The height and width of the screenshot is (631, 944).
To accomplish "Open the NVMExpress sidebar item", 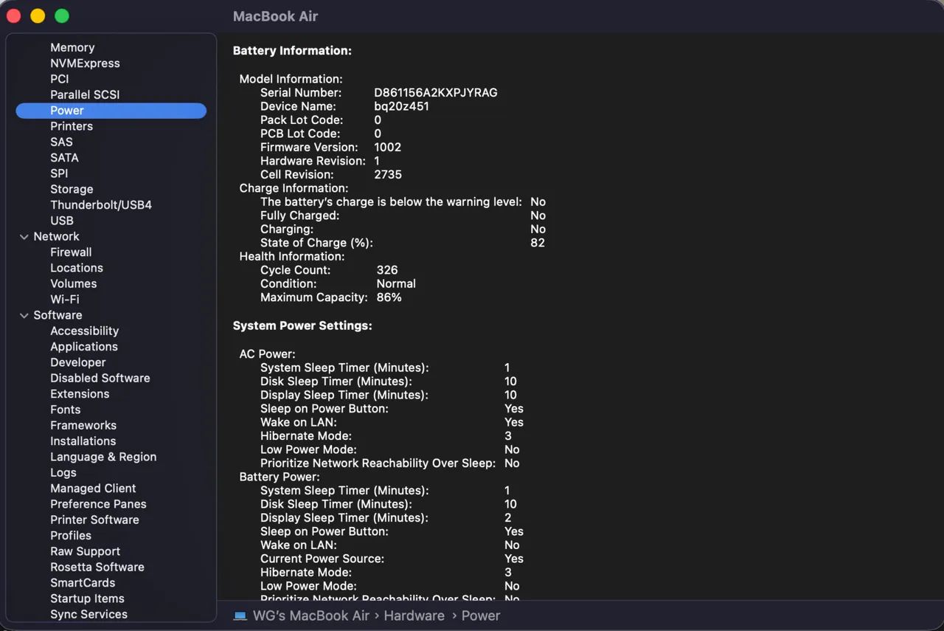I will point(85,63).
